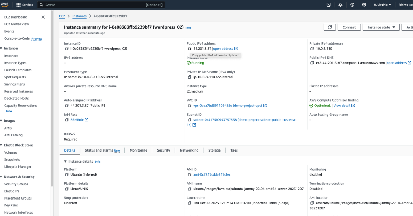The image size is (413, 216).
Task: Collapse the Instance details section
Action: [x=65, y=162]
